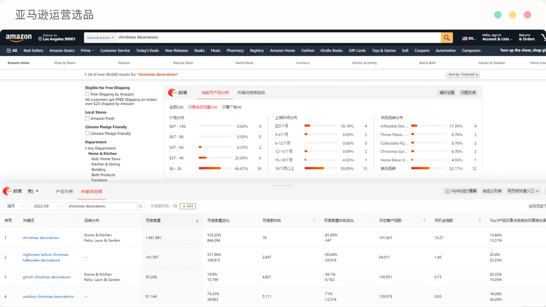
Task: Open Today's Deals in nav bar
Action: 147,50
